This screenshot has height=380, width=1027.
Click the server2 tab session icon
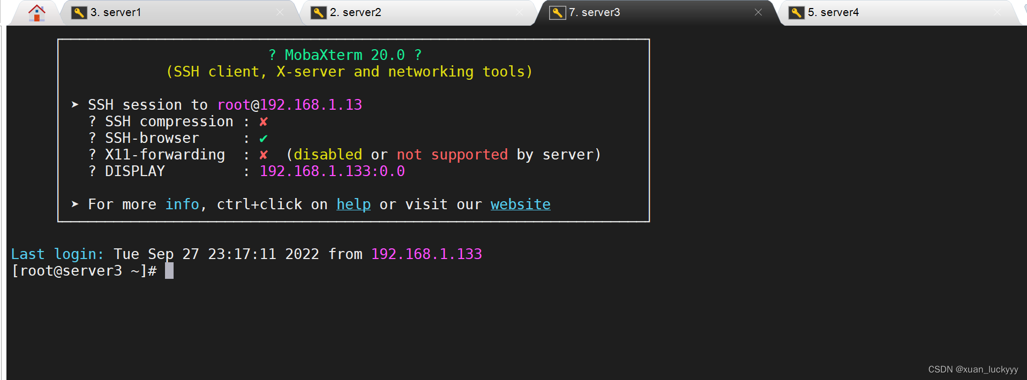[x=319, y=12]
